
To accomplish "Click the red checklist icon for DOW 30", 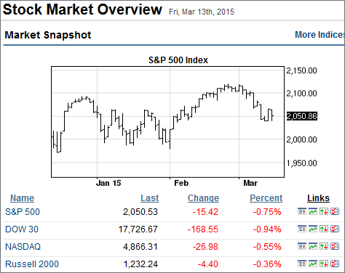I will coord(335,229).
